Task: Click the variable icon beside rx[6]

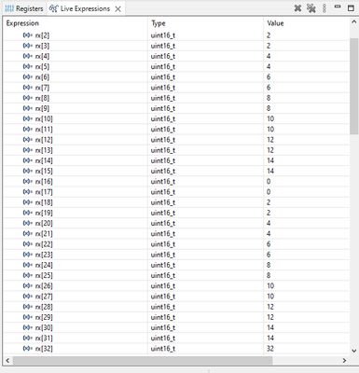Action: click(28, 76)
